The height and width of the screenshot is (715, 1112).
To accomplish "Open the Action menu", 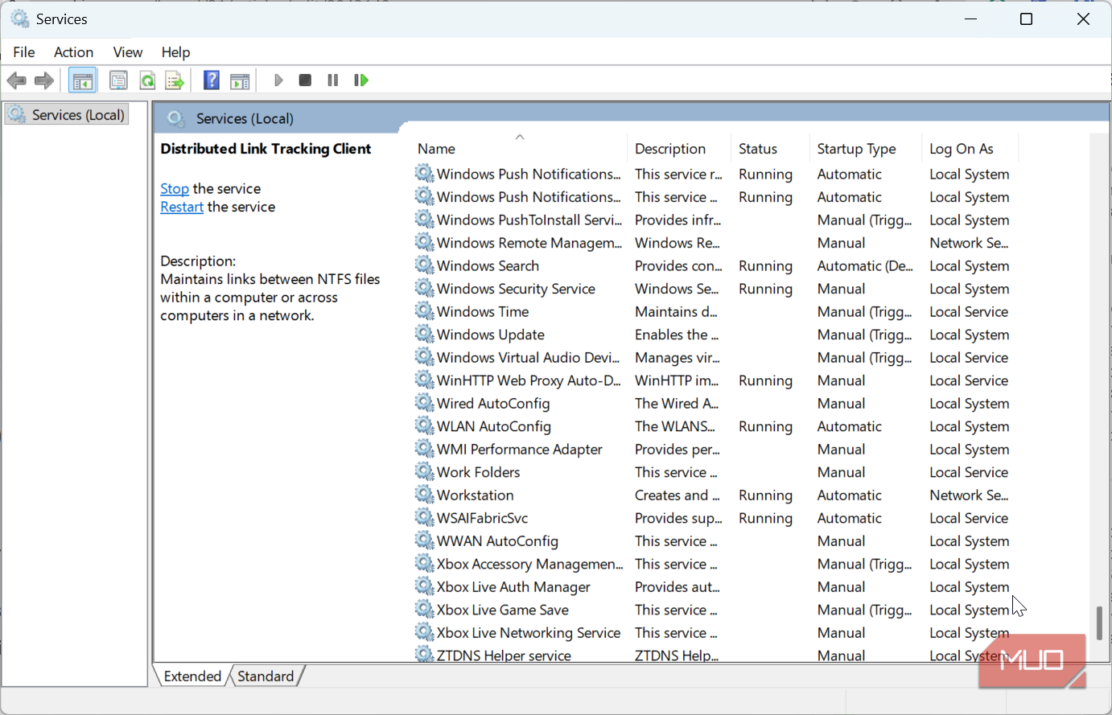I will (x=73, y=51).
